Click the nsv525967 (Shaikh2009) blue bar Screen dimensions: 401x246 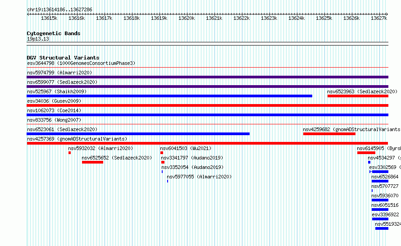(169, 96)
